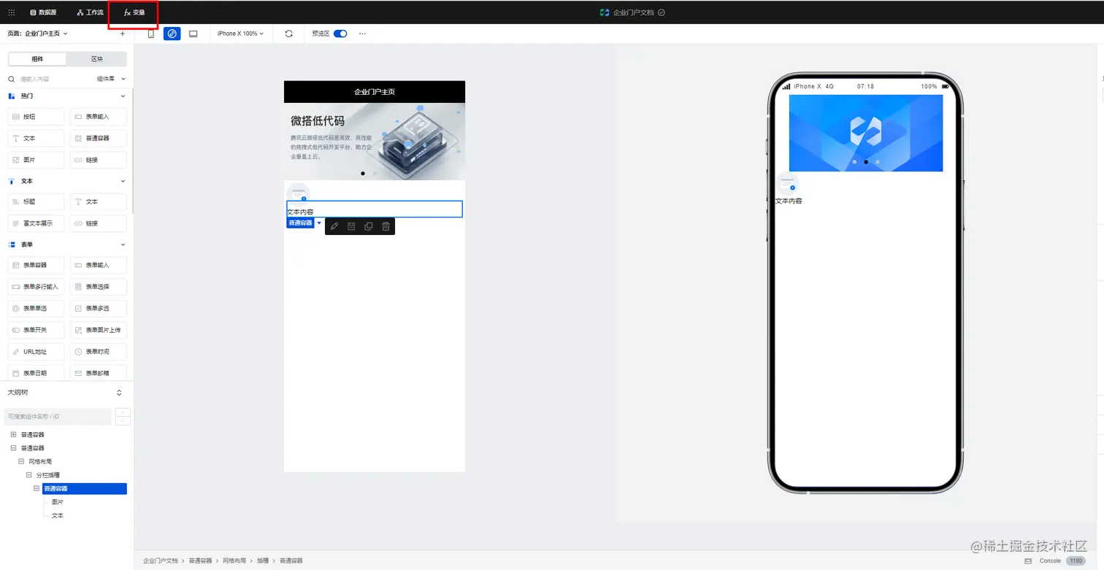The height and width of the screenshot is (570, 1104).
Task: Collapse the 分栏插槽 tree node
Action: [29, 475]
